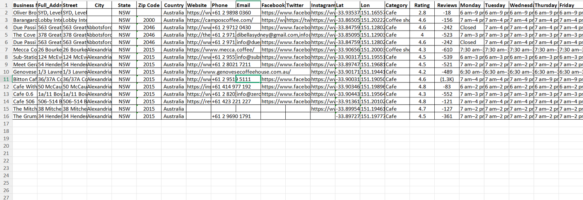Click the "The Mitch" cell

pyautogui.click(x=25, y=109)
